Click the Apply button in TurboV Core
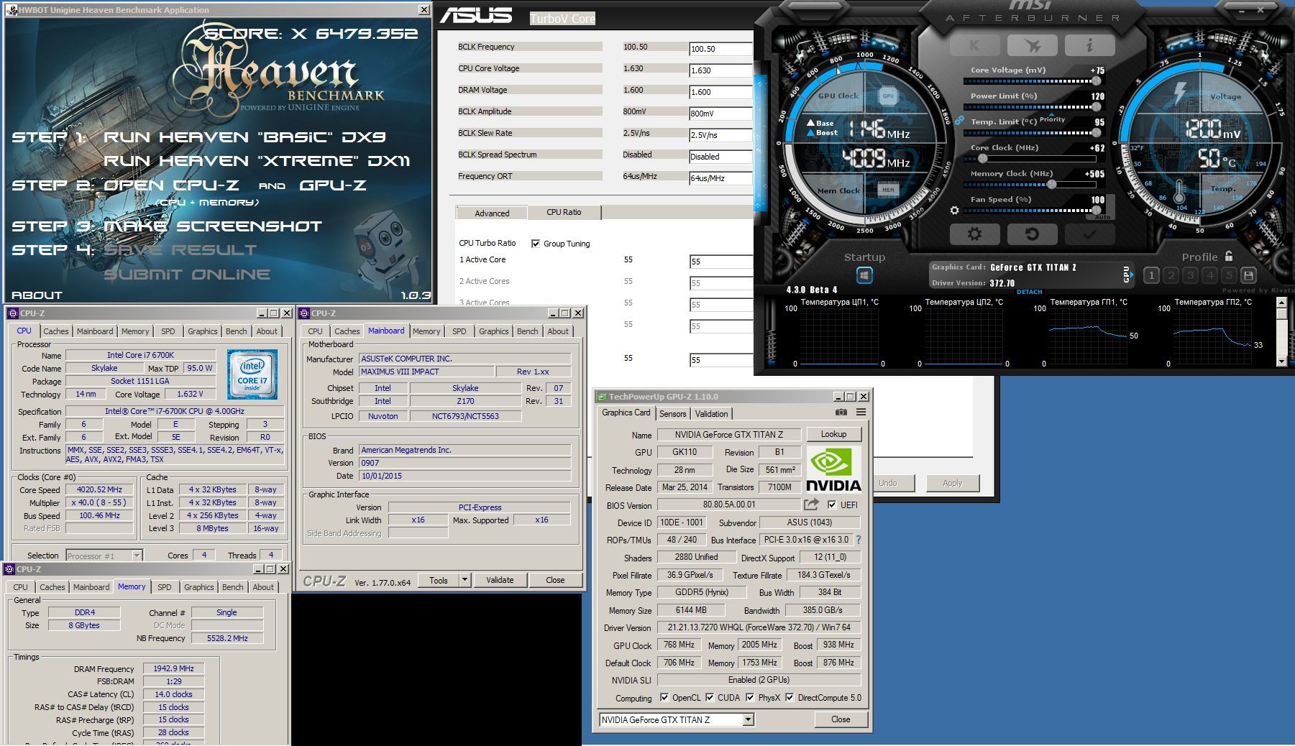The width and height of the screenshot is (1295, 746). click(953, 483)
